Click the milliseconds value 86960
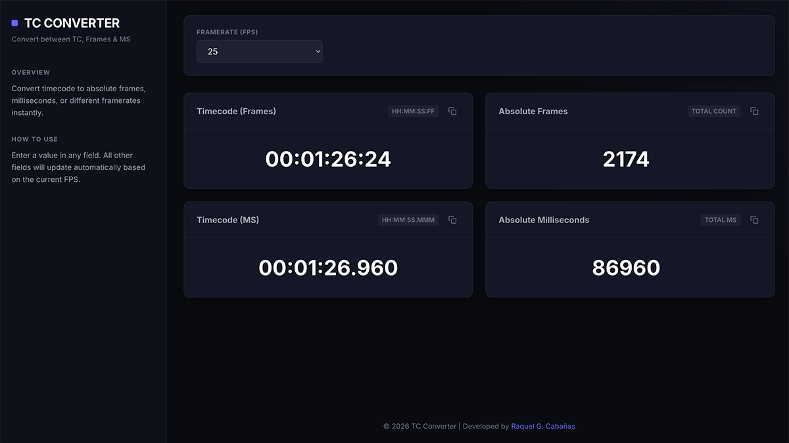The width and height of the screenshot is (789, 443). pyautogui.click(x=626, y=268)
